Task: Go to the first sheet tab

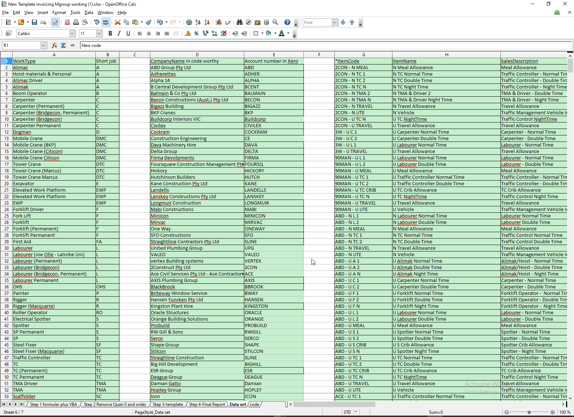Action: pos(4,404)
